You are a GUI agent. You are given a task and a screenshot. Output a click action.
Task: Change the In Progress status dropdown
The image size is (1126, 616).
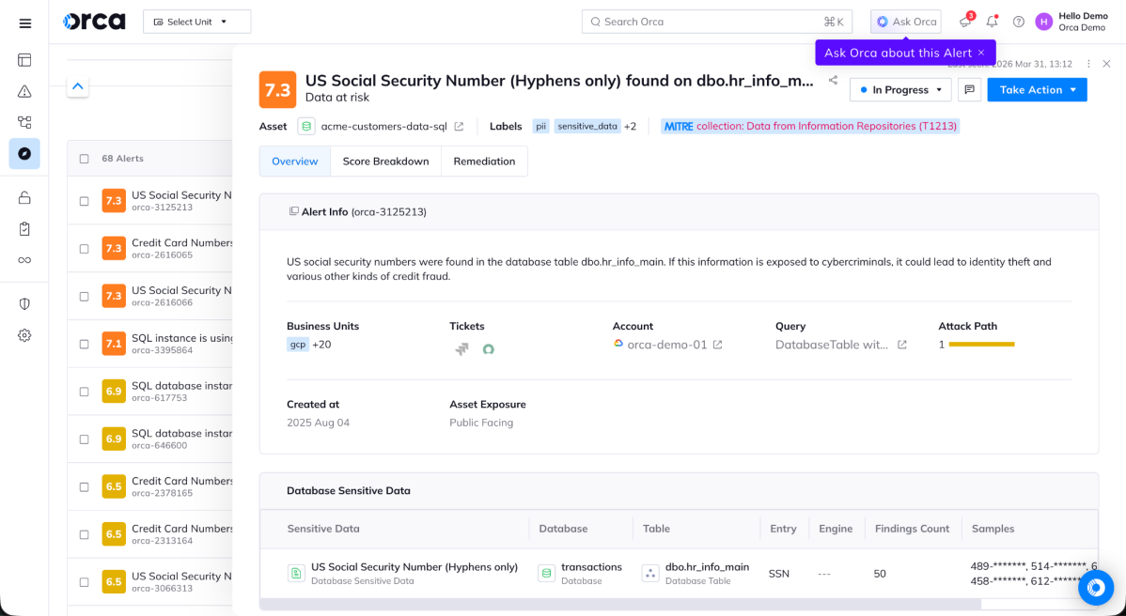[900, 89]
